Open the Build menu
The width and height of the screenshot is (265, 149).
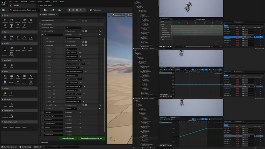click(x=40, y=2)
